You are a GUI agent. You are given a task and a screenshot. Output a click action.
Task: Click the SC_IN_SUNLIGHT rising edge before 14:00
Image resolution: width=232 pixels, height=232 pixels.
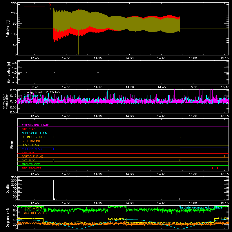coord(53,137)
